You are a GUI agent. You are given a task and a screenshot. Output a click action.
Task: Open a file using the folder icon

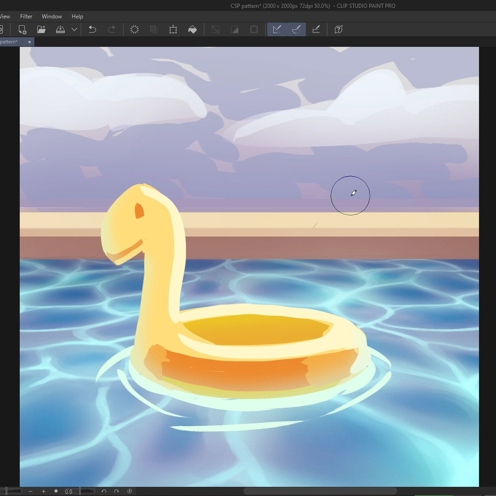(41, 29)
